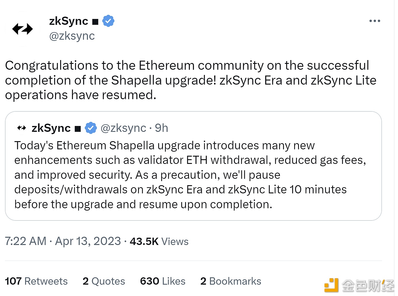Viewport: 398px width, 296px height.
Task: Click the @zksync handle in quoted tweet
Action: [x=123, y=128]
